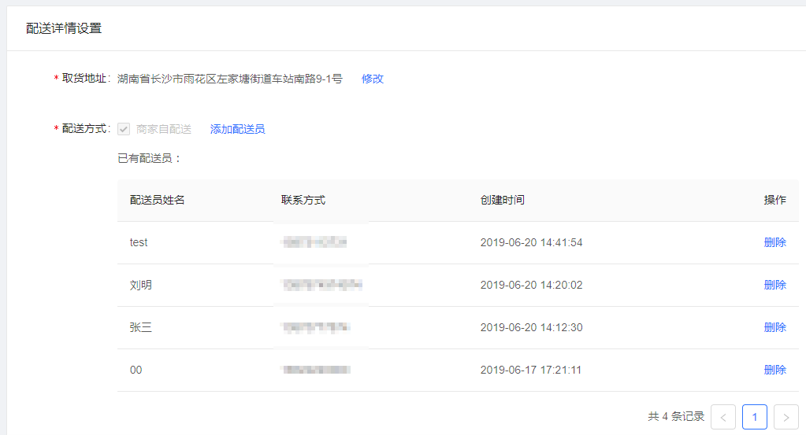Click 修改 link next to pickup address

372,79
